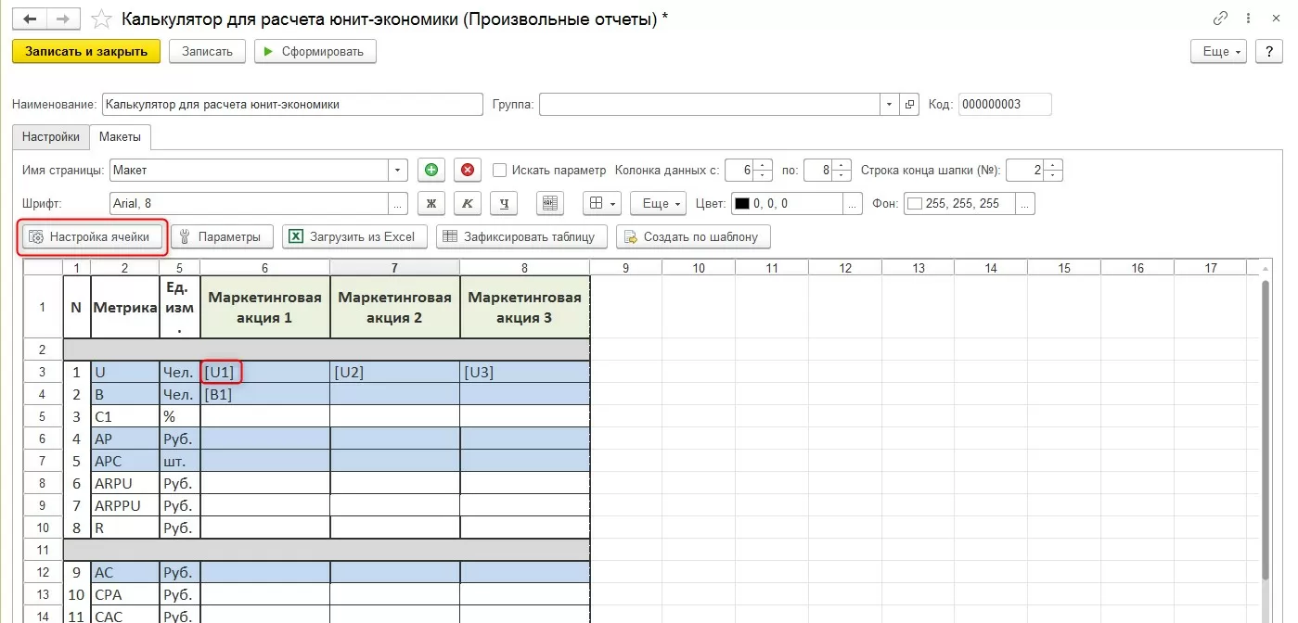The image size is (1298, 623).
Task: Select the % unit cell
Action: (180, 416)
